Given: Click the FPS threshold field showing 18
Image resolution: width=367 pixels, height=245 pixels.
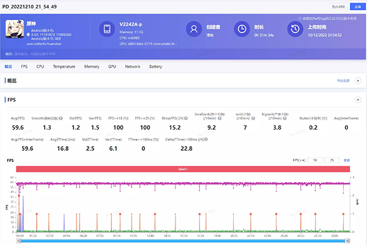Looking at the screenshot, I should (316, 160).
